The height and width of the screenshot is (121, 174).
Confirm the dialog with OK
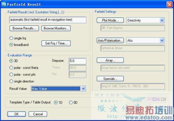(17, 114)
